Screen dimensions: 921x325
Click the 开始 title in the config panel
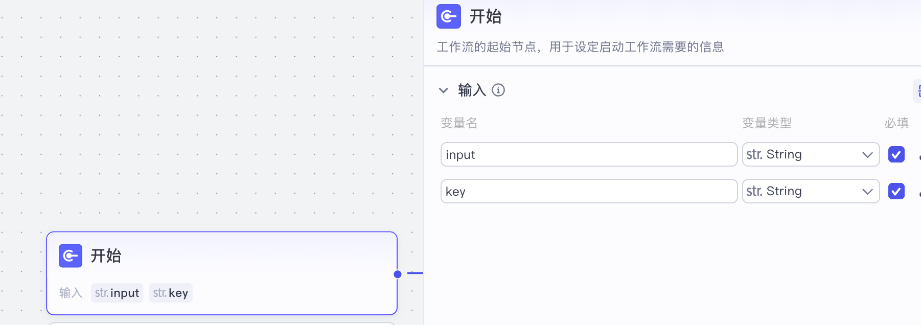(486, 16)
